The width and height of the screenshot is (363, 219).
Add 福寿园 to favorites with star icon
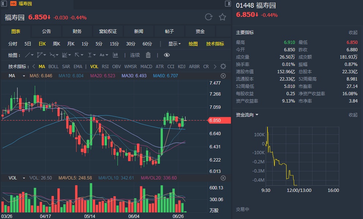tap(222, 17)
